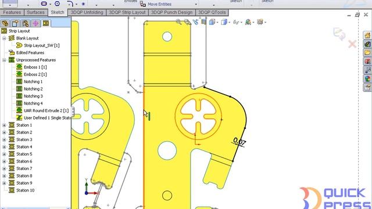Select Strip Layout_SW [1] in the tree

[38, 45]
